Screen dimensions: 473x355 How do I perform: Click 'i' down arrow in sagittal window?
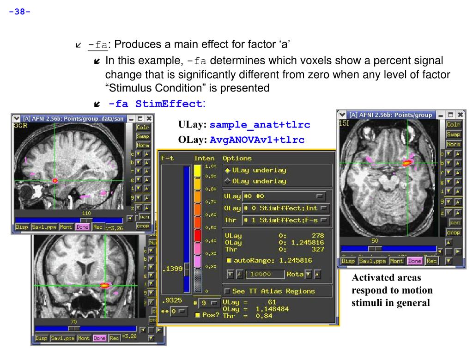tap(139, 189)
